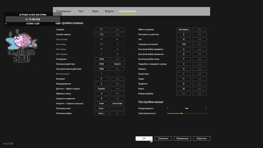Reset bindings with the Сбросить button
This screenshot has height=148, width=263.
pyautogui.click(x=201, y=139)
